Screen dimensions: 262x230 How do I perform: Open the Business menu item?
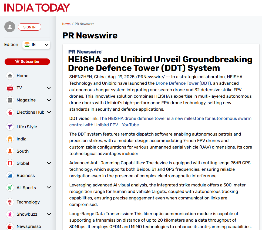26,176
